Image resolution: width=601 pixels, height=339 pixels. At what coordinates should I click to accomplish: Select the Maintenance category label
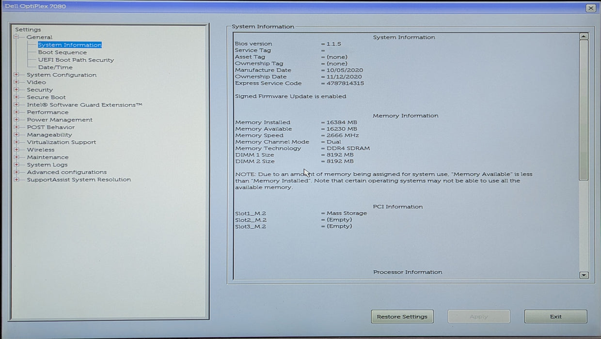pyautogui.click(x=47, y=157)
